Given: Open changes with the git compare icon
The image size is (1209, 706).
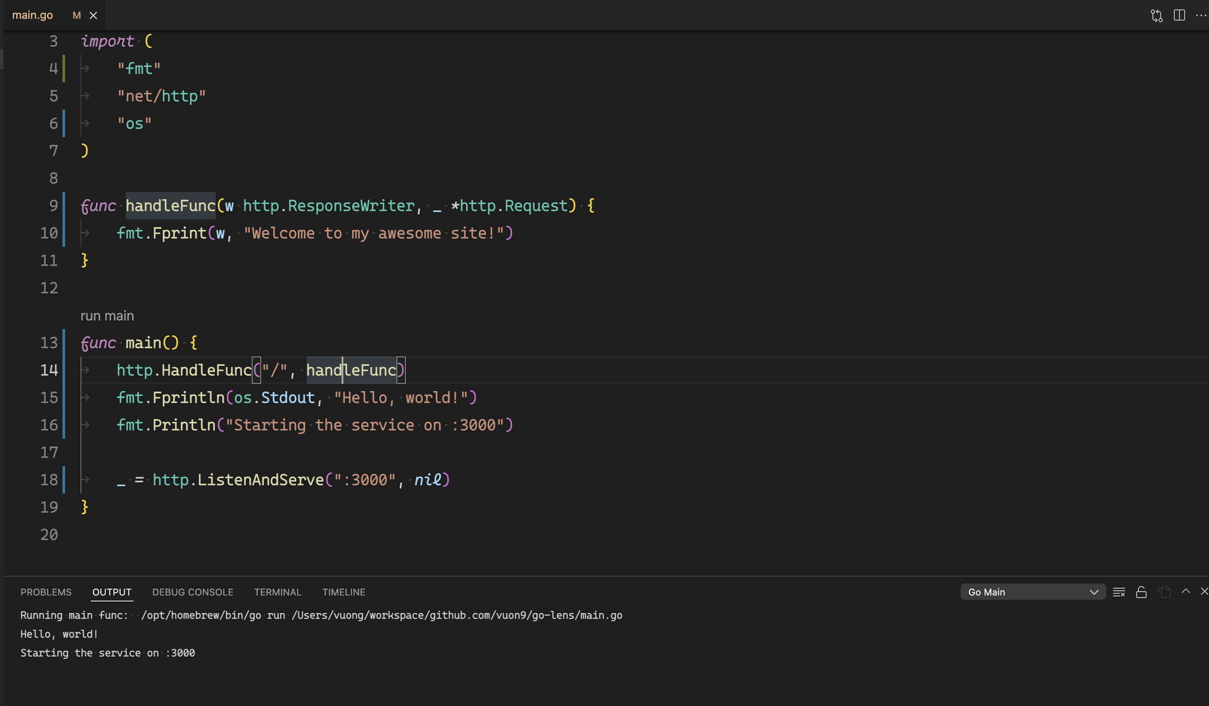Looking at the screenshot, I should (x=1156, y=15).
